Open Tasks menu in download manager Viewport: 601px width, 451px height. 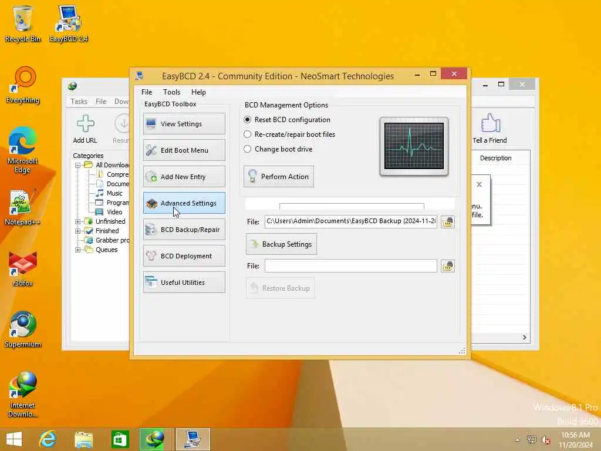pos(79,101)
